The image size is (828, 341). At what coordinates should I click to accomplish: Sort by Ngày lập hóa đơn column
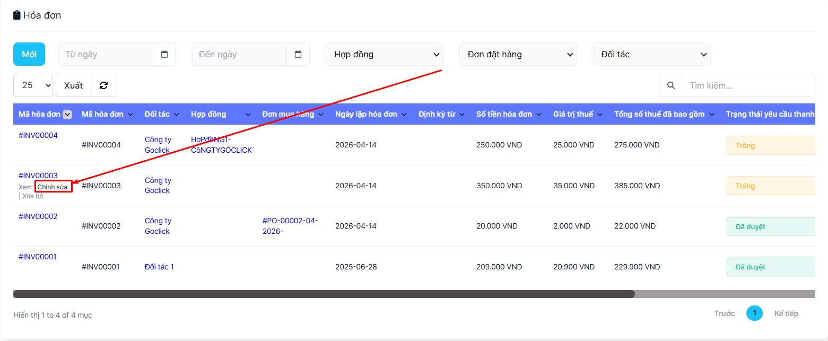pyautogui.click(x=370, y=114)
